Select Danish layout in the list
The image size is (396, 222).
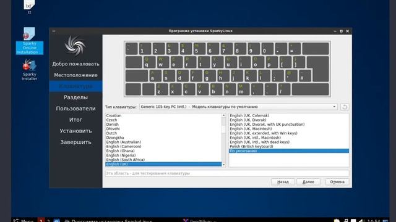pos(163,125)
